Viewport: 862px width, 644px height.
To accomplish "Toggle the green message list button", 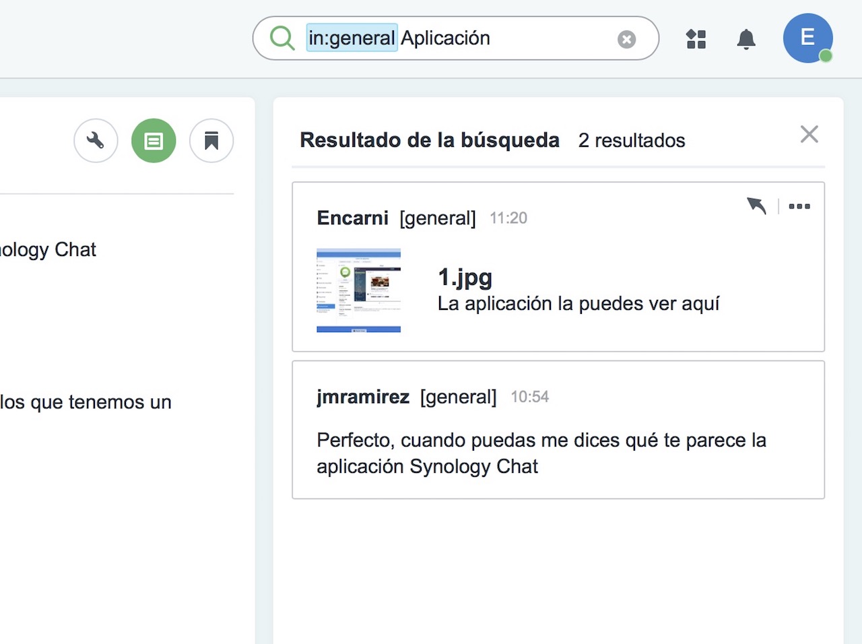I will tap(154, 141).
